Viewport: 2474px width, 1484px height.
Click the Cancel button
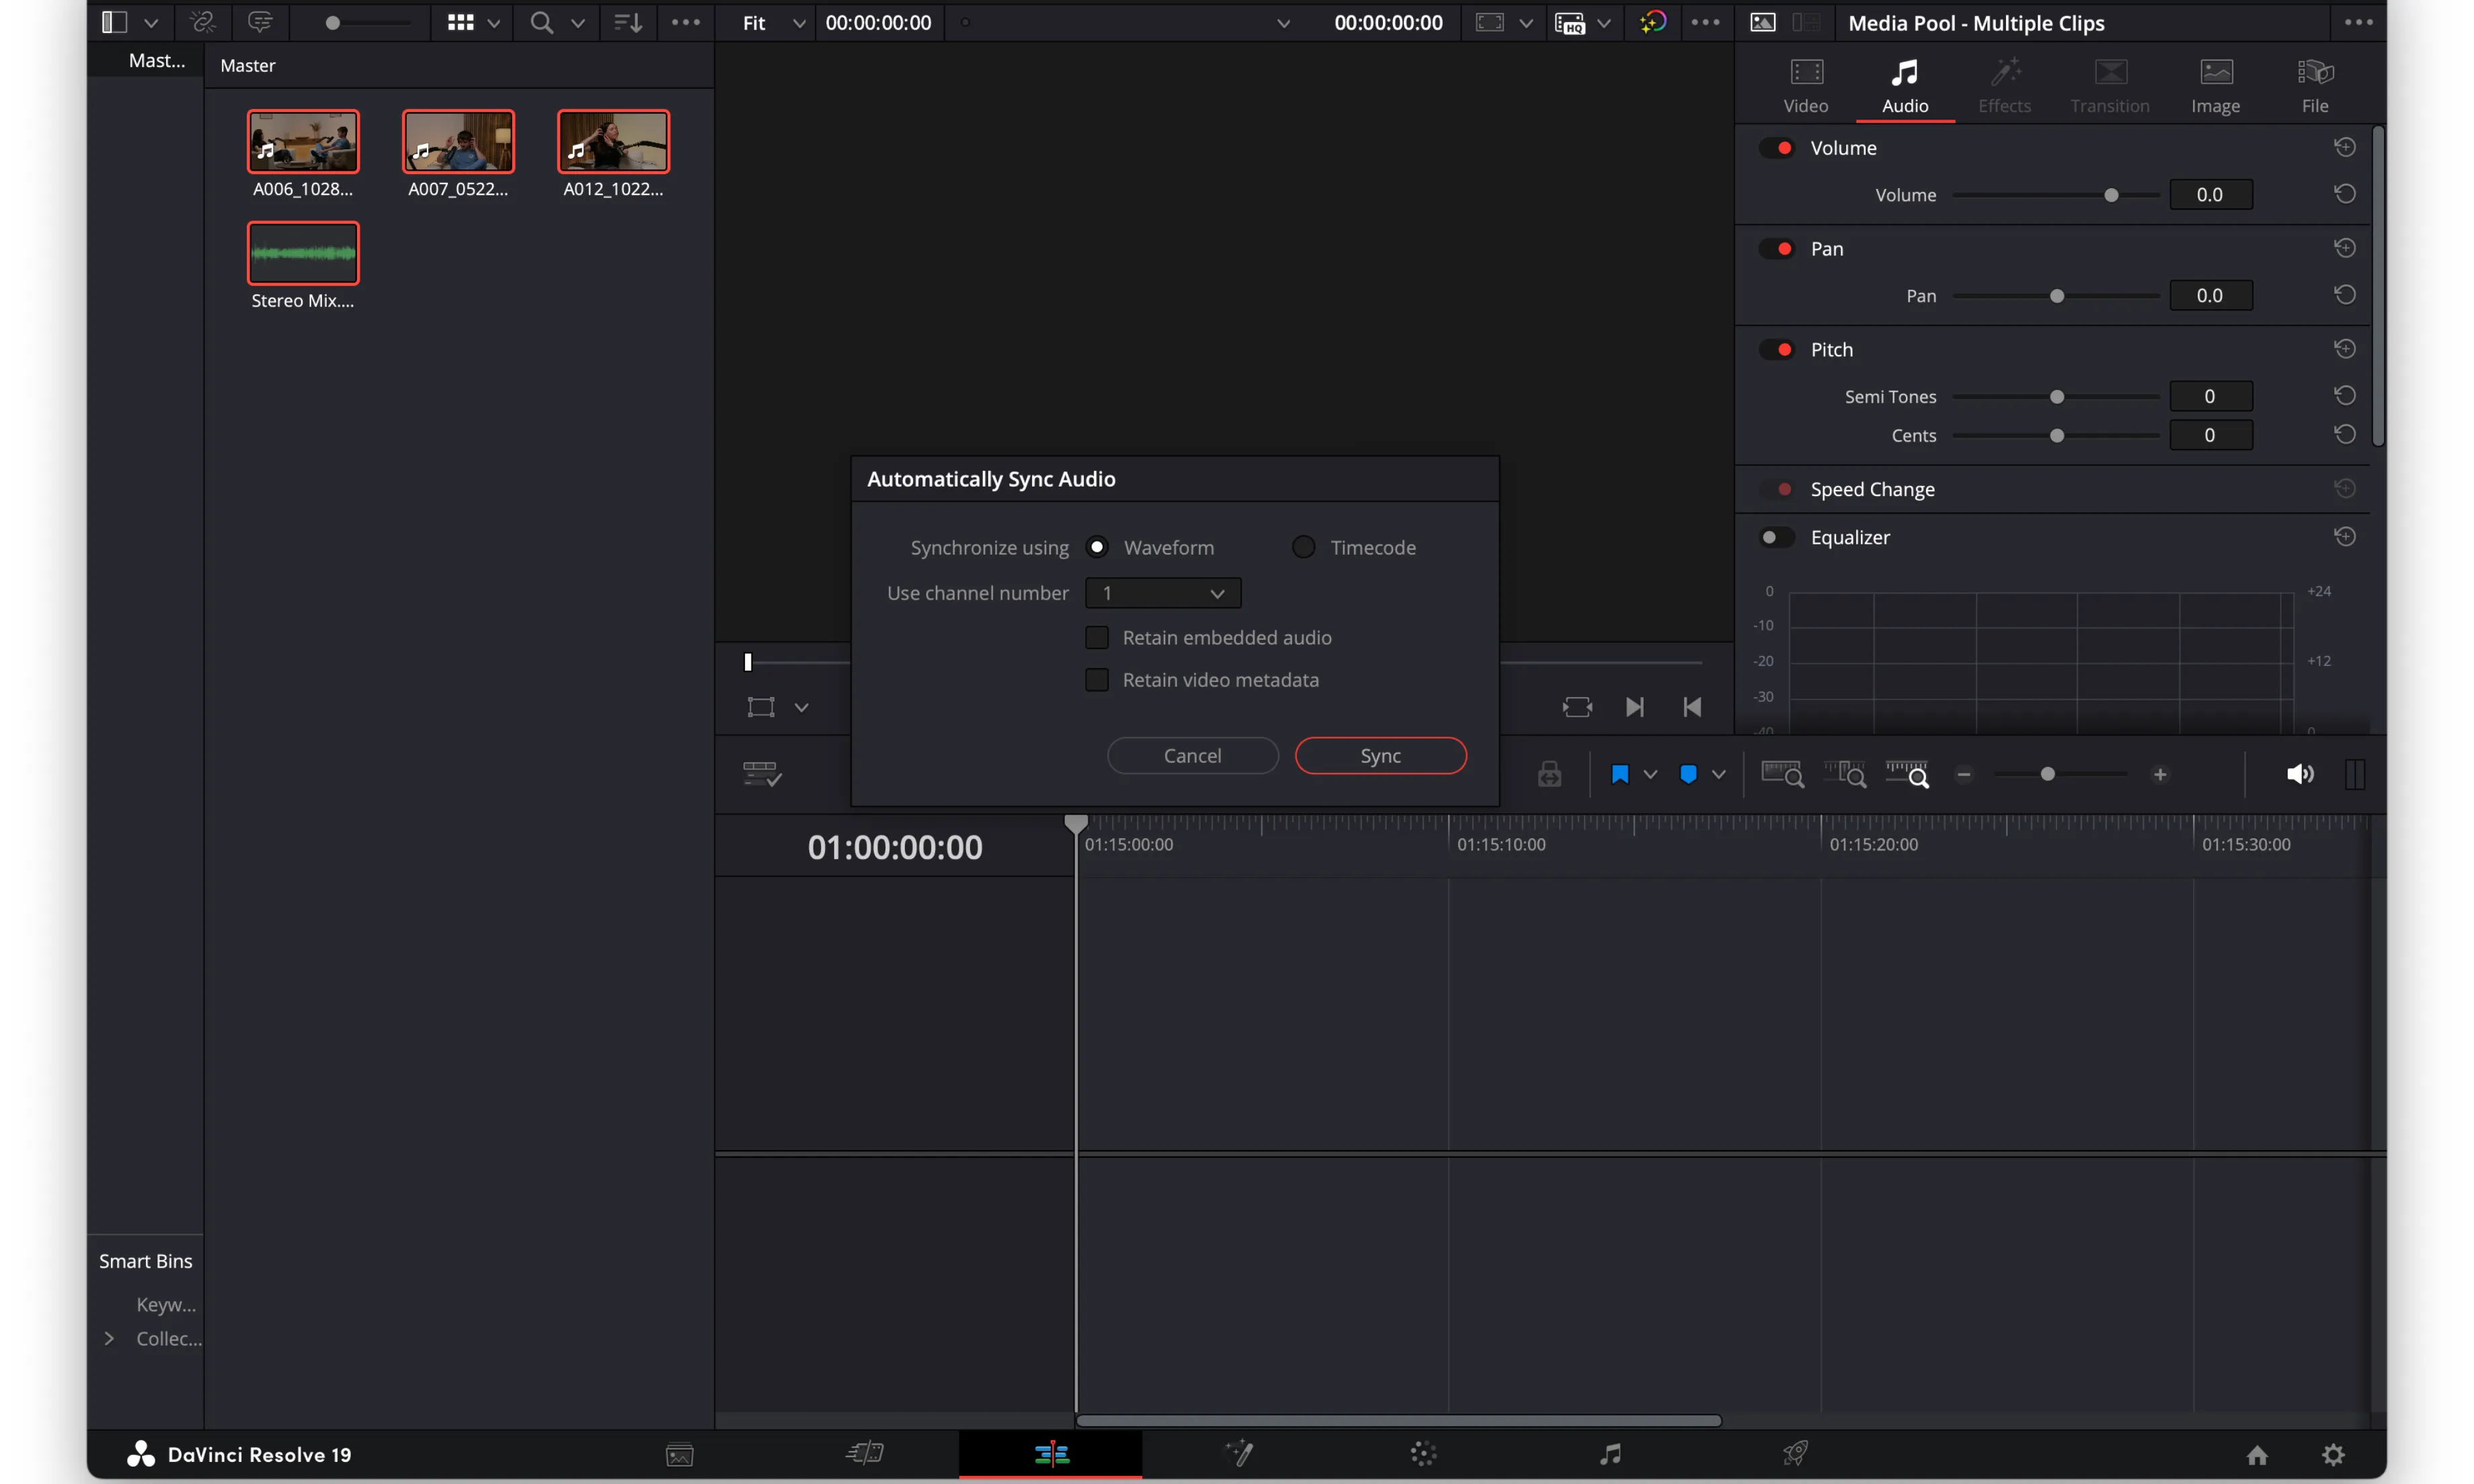(1193, 756)
